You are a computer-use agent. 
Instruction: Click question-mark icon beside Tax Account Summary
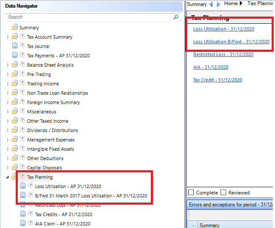(x=22, y=36)
